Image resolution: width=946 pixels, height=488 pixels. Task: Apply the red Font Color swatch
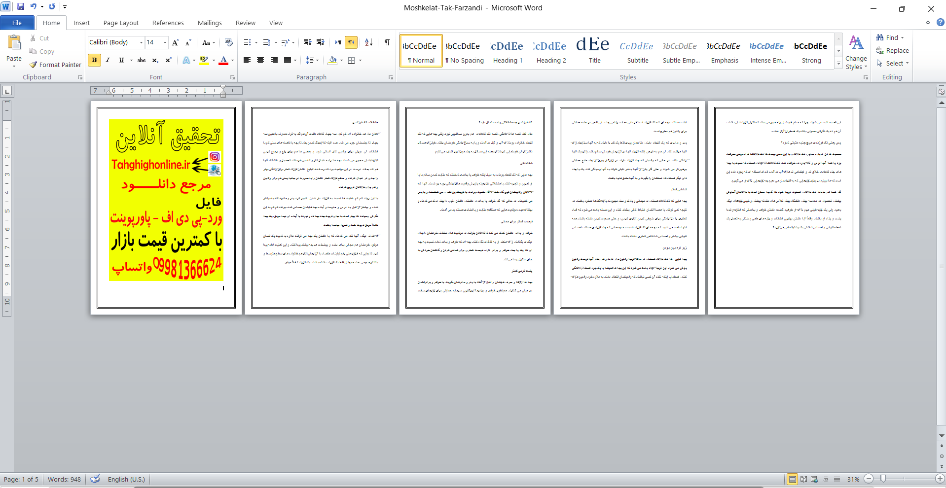[223, 60]
